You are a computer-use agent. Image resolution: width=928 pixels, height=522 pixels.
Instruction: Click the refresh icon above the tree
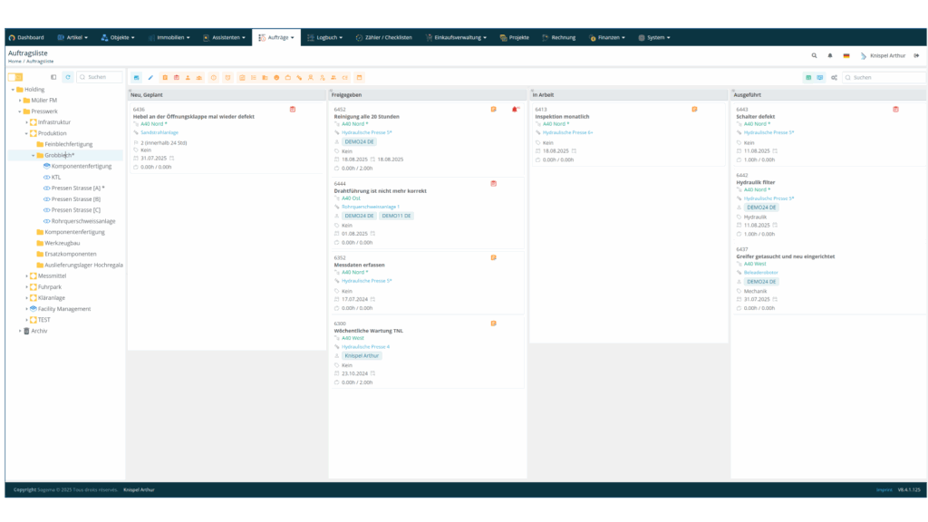(67, 77)
